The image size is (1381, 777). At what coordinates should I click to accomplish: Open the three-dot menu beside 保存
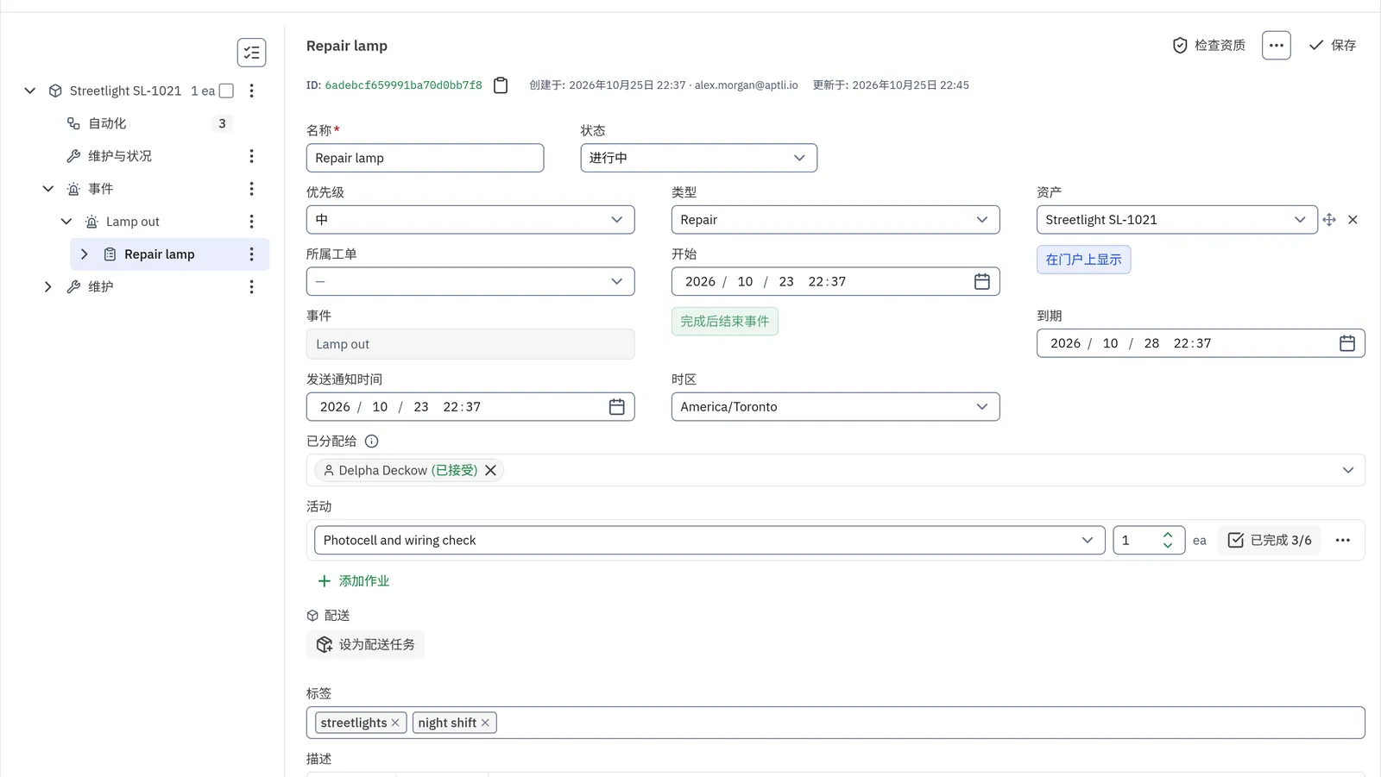(x=1276, y=45)
